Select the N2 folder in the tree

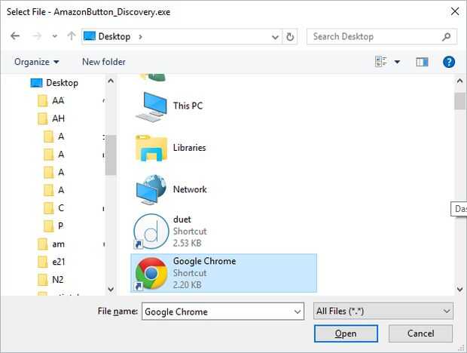pos(50,280)
